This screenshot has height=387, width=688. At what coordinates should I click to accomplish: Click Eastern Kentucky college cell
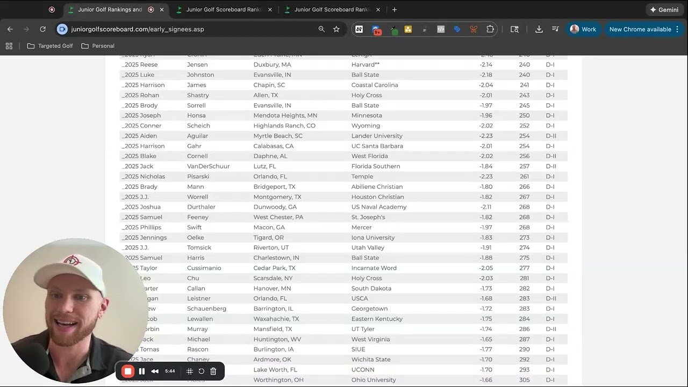(377, 319)
